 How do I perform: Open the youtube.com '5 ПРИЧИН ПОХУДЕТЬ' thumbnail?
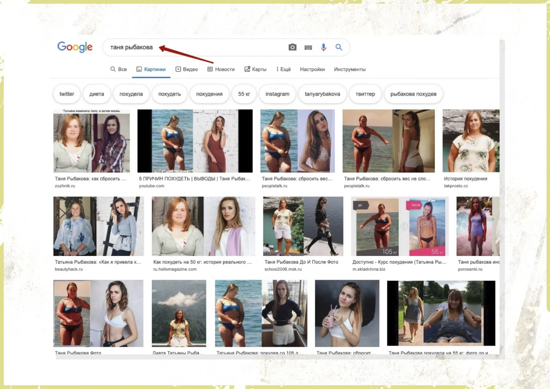pos(195,141)
